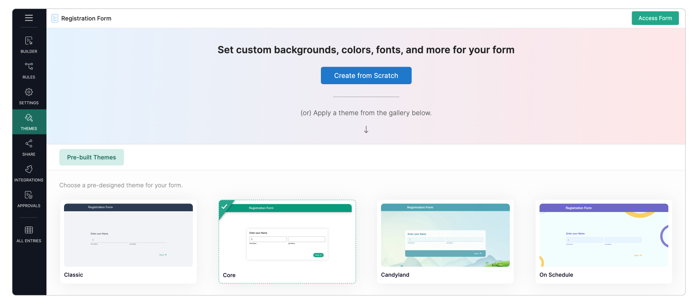Open the hamburger menu in the sidebar

tap(29, 18)
